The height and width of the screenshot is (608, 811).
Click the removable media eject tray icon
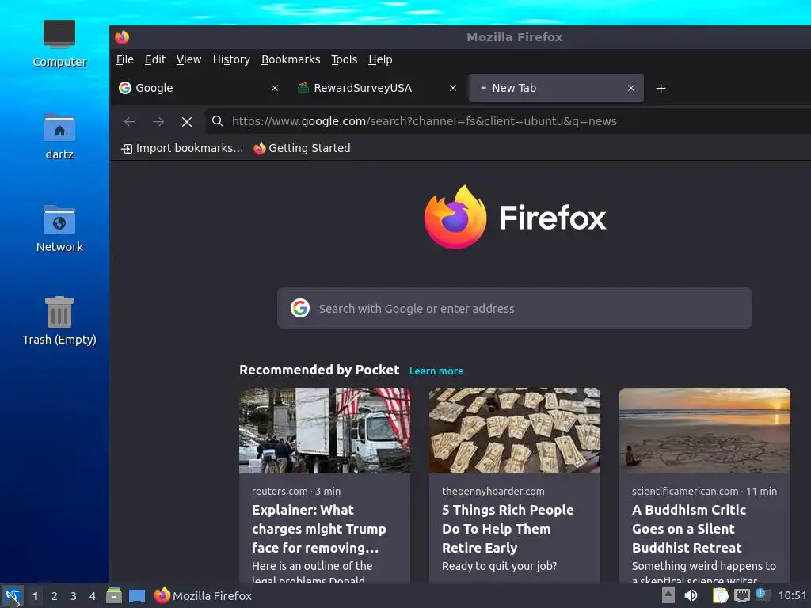pyautogui.click(x=668, y=595)
